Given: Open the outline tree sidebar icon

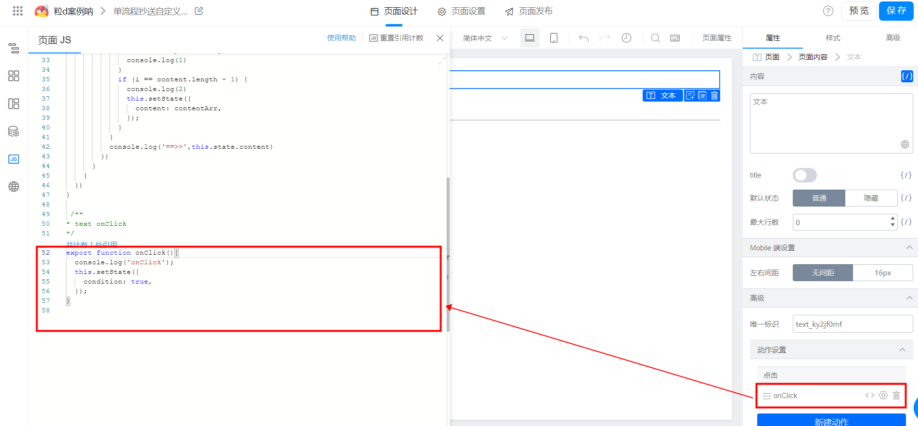Looking at the screenshot, I should tap(14, 48).
